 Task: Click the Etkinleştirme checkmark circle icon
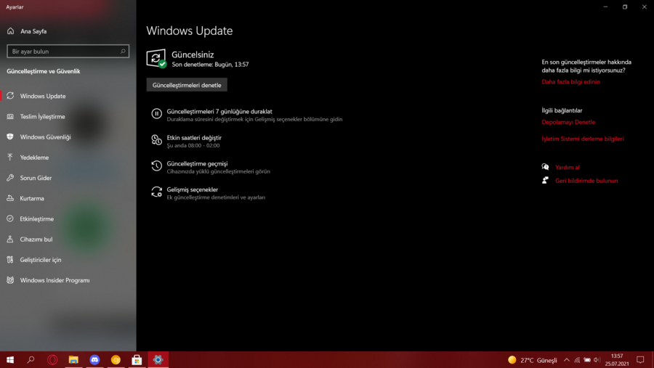click(10, 218)
